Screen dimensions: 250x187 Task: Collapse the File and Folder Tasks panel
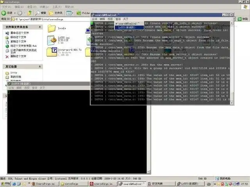40,27
